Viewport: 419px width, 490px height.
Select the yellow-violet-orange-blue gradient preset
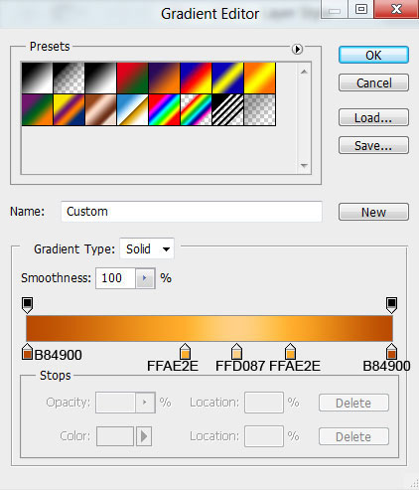69,109
